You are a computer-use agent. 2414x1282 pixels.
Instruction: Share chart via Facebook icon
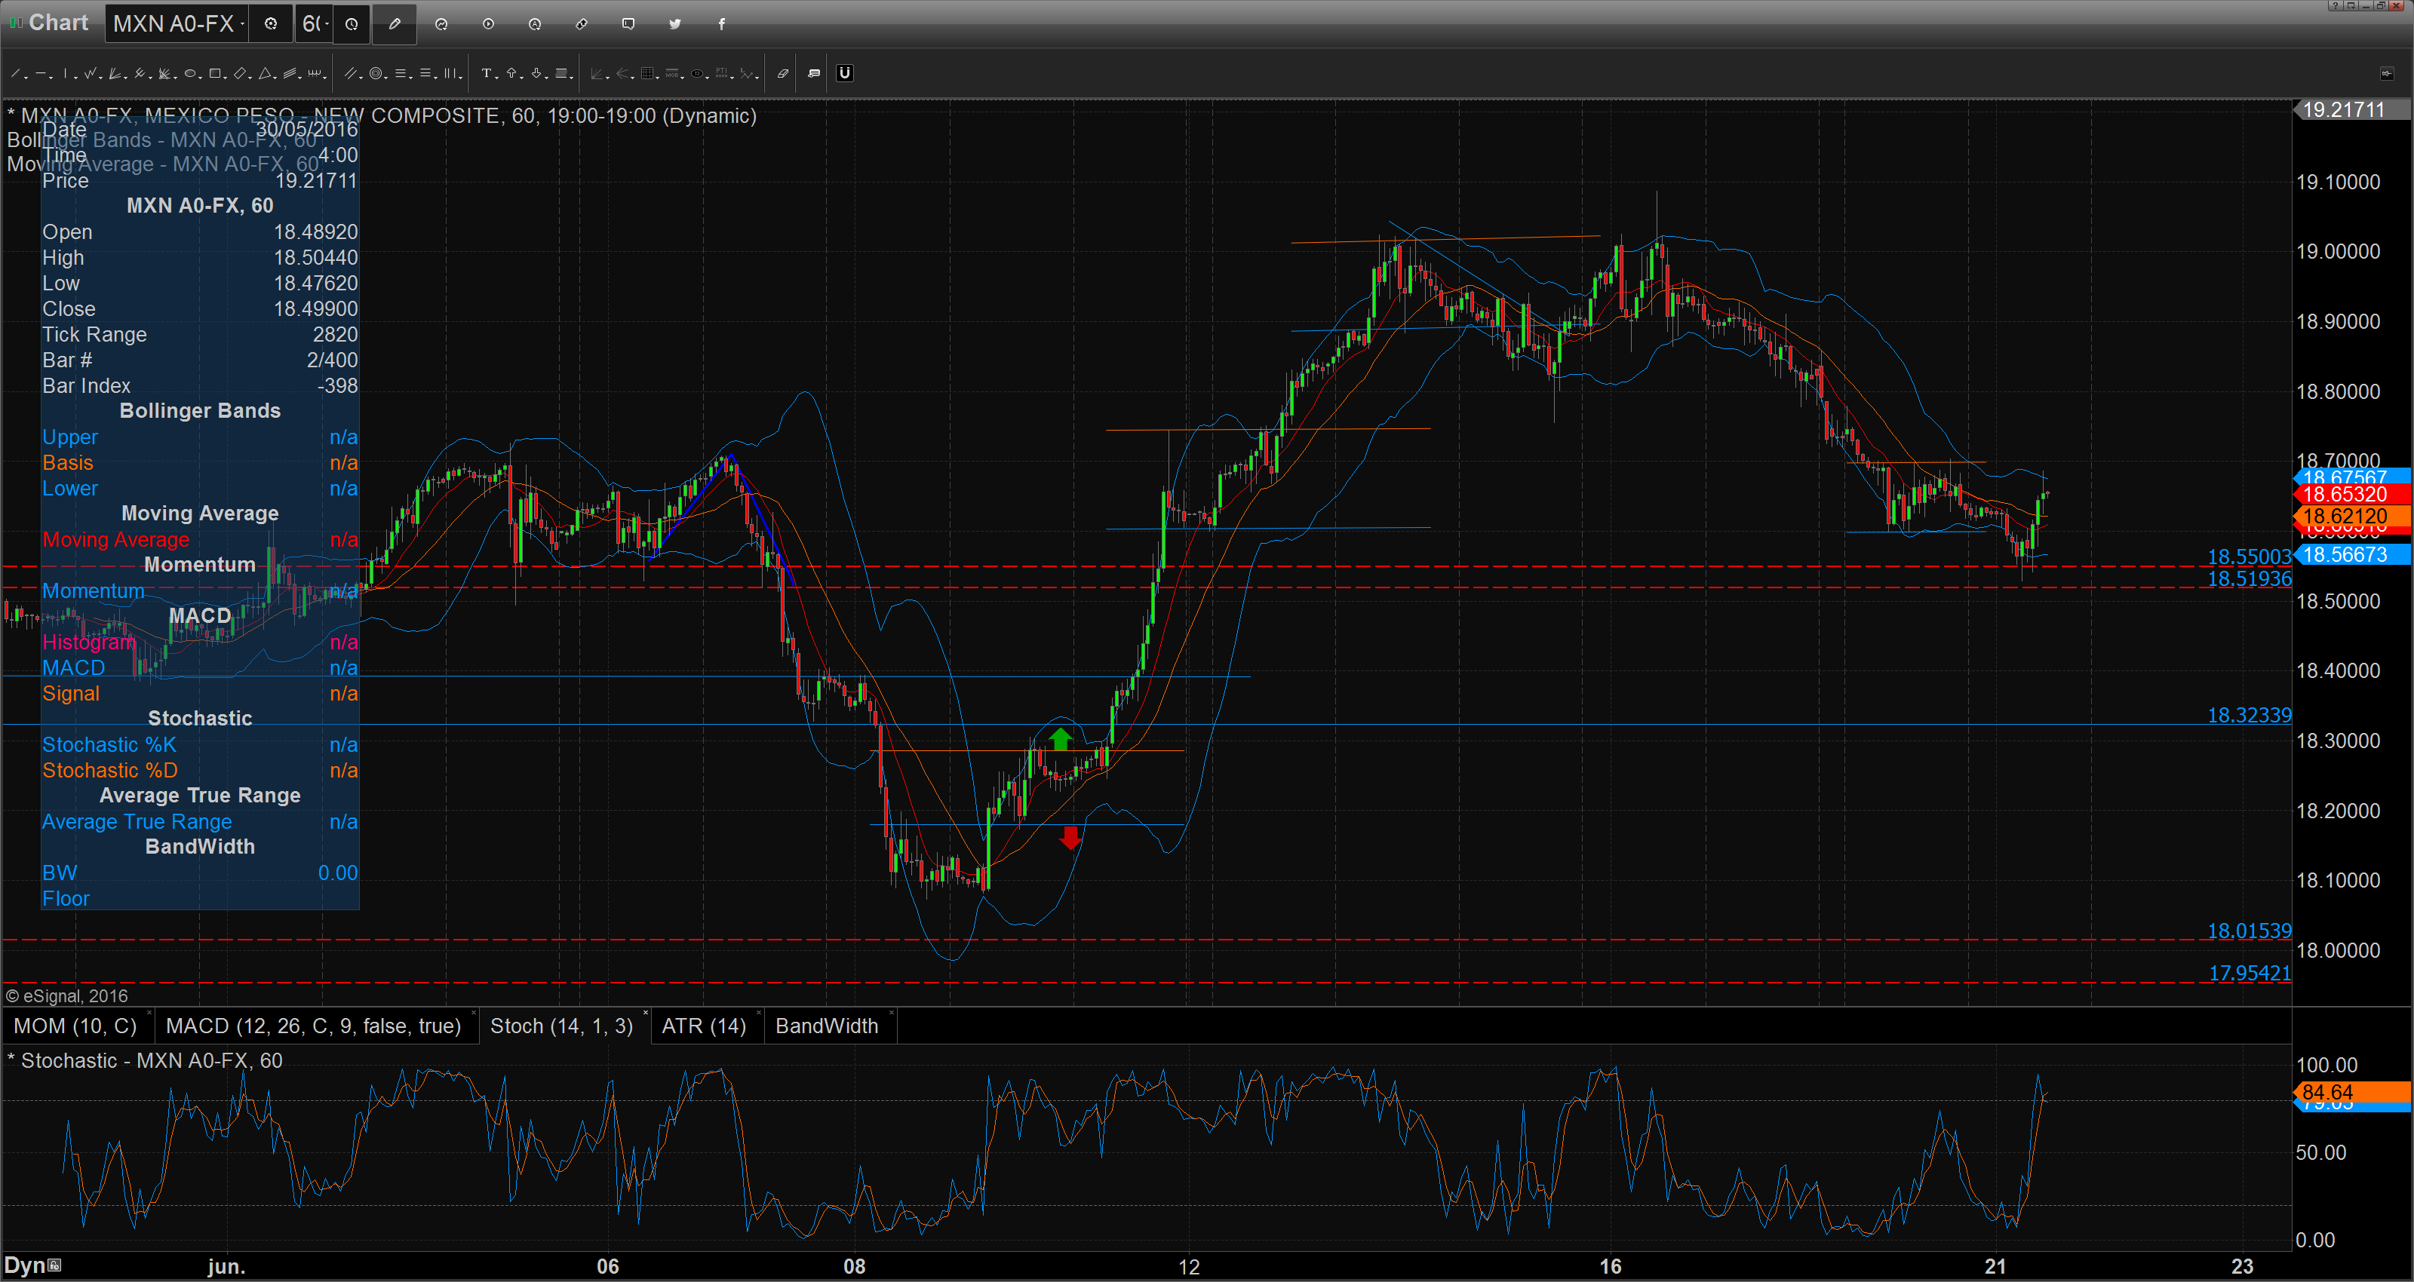722,24
